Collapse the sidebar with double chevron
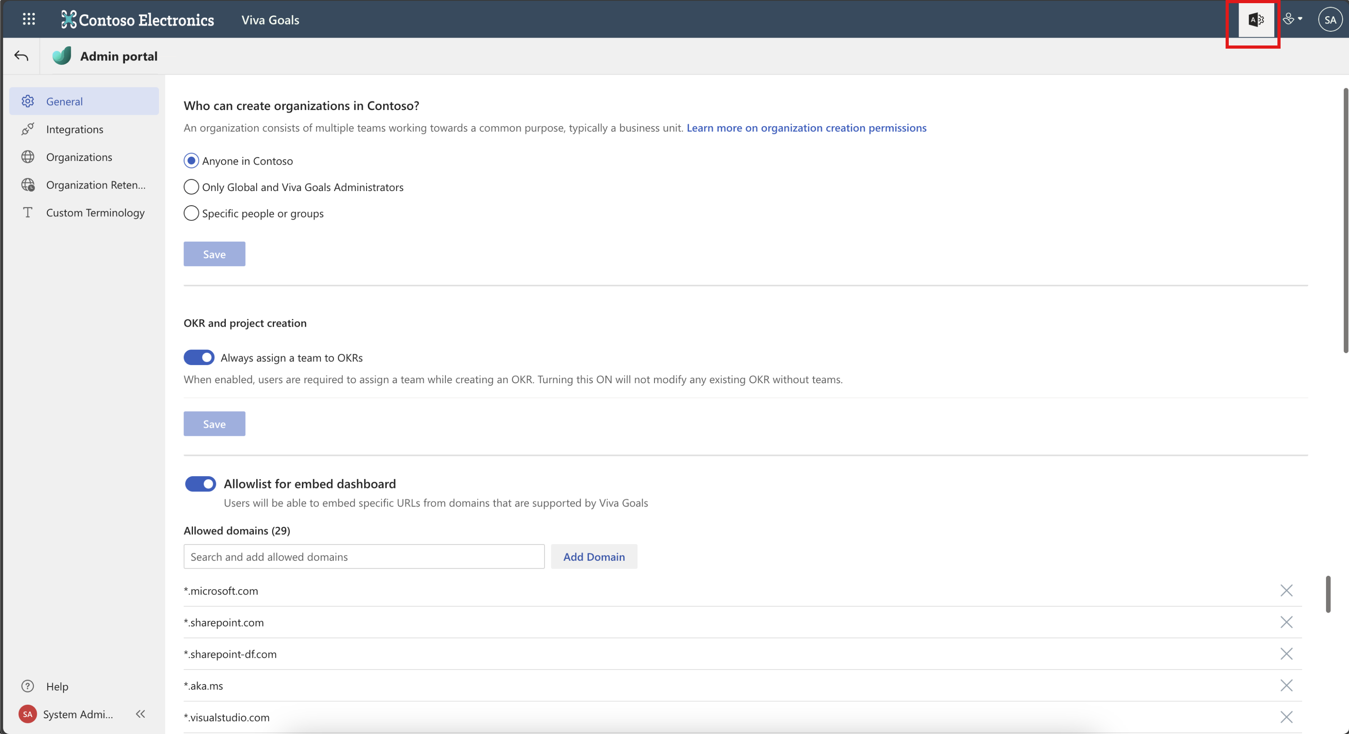This screenshot has height=734, width=1349. pyautogui.click(x=140, y=714)
